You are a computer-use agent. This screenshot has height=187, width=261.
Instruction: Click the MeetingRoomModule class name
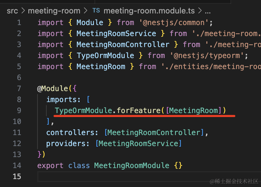tap(131, 166)
